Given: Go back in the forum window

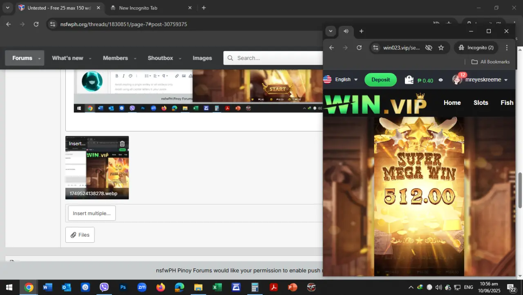Looking at the screenshot, I should [8, 24].
